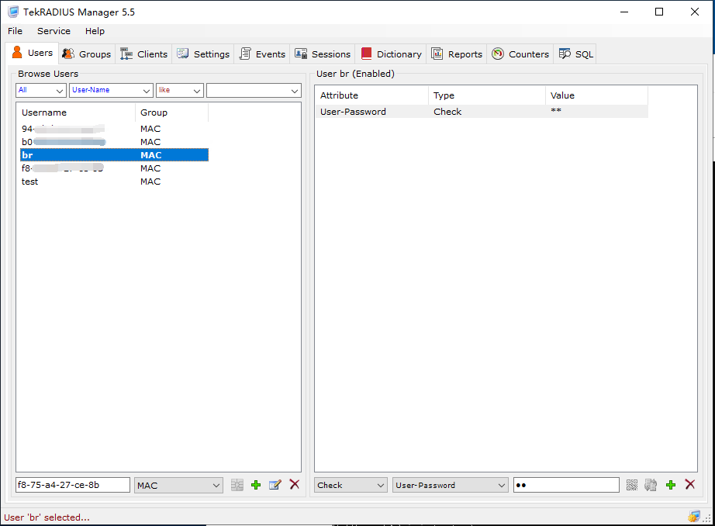Open the Help menu

coord(95,31)
